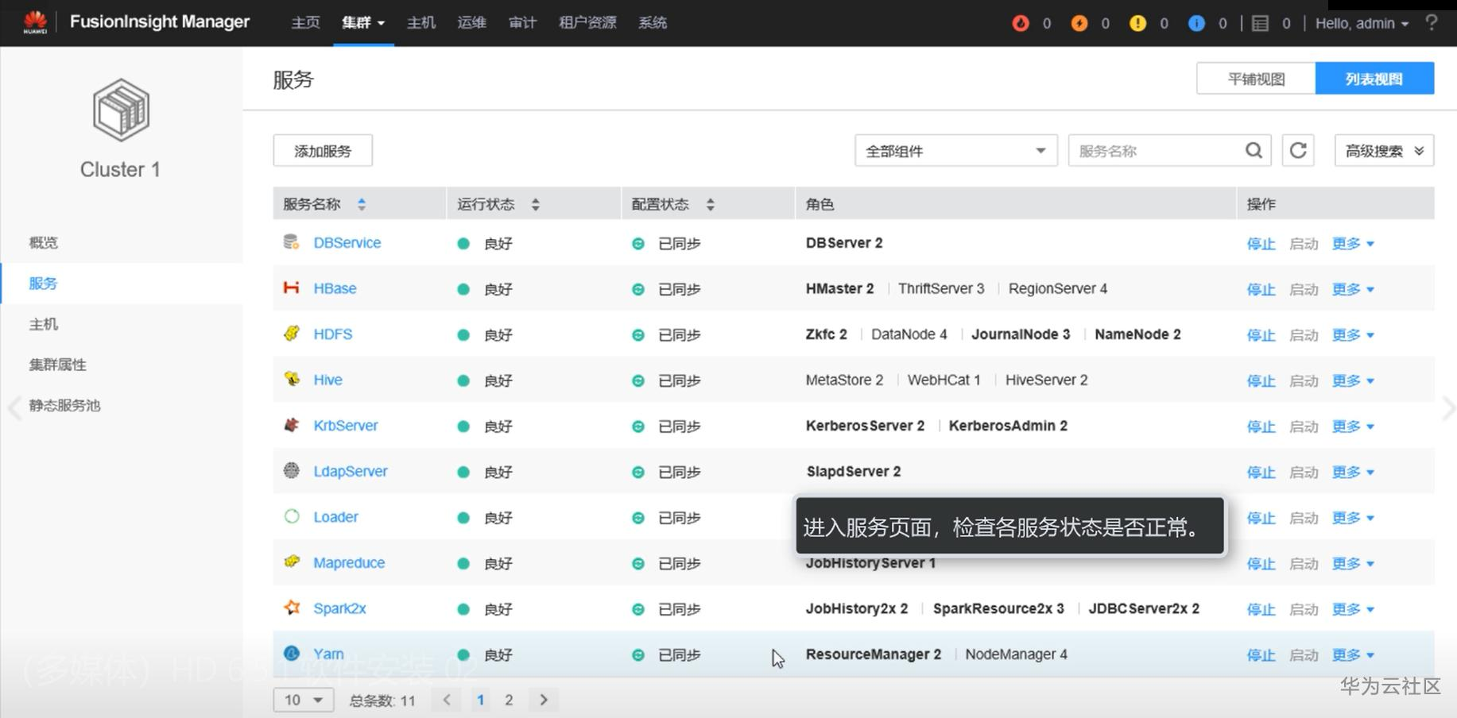Open the critical alarm indicator icon
1457x718 pixels.
[1020, 23]
